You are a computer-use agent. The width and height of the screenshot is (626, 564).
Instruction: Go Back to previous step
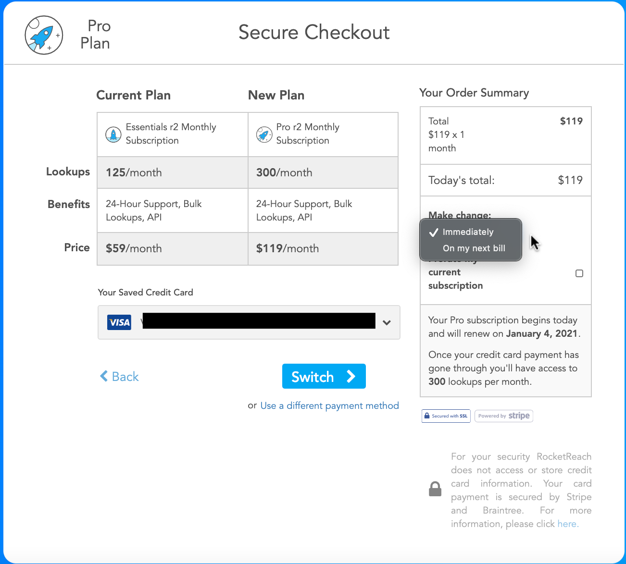(119, 377)
